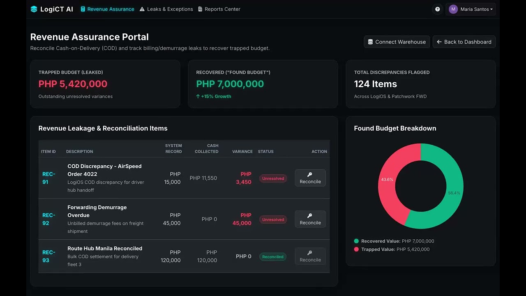Image resolution: width=526 pixels, height=296 pixels.
Task: Click the 124 Items discrepancies count
Action: pyautogui.click(x=376, y=84)
